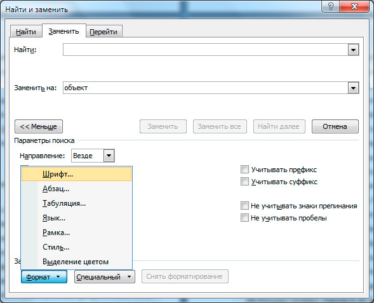374x303 pixels.
Task: Select 'Шрифт...' from the Format menu
Action: (77, 174)
